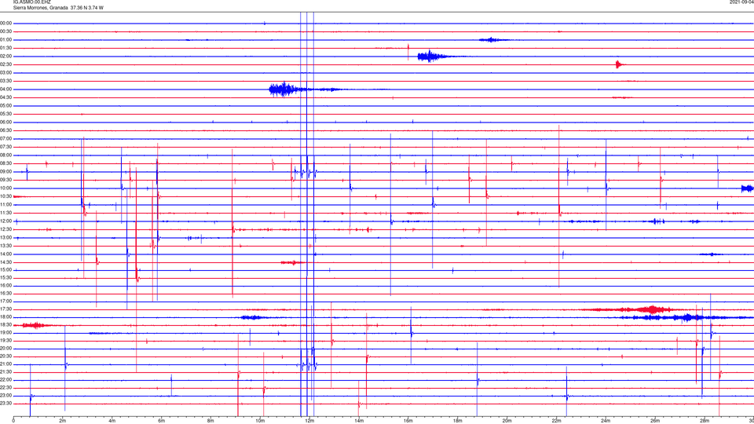Click the '22:00' time label
The image size is (754, 424).
coord(6,380)
